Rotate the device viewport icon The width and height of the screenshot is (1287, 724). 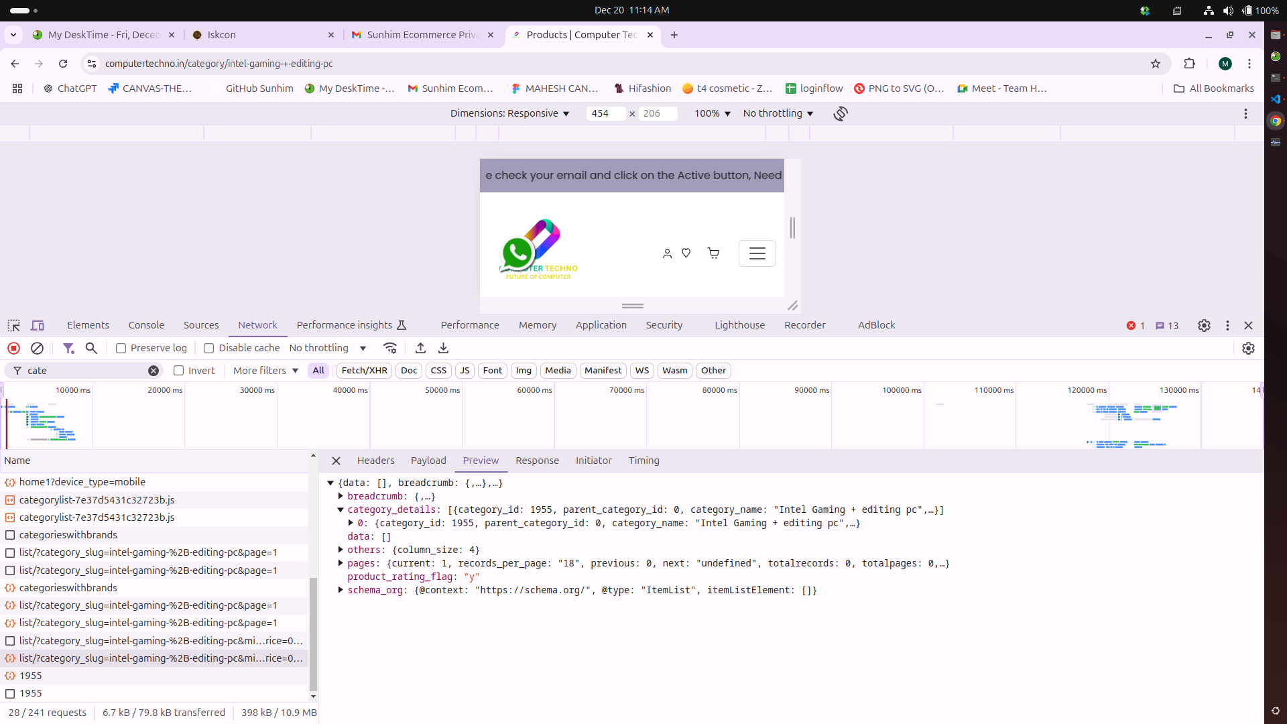pos(841,114)
